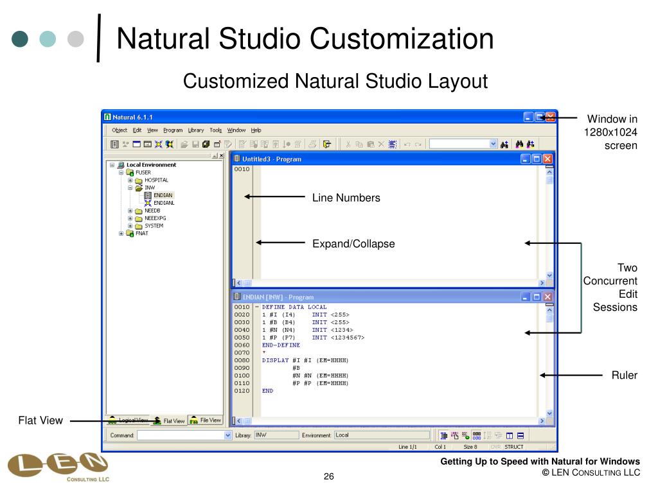This screenshot has width=658, height=493.
Task: Open the Tools menu
Action: coord(216,130)
